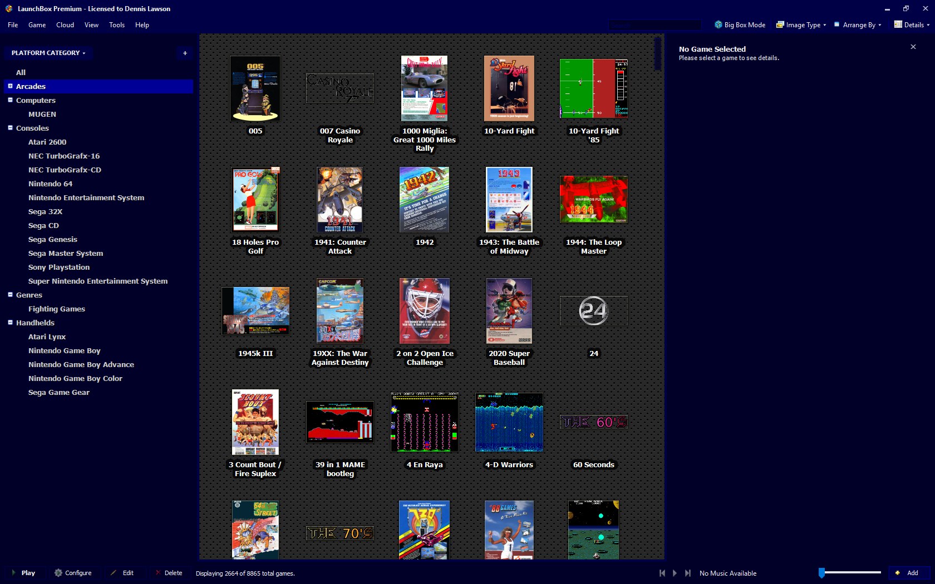The height and width of the screenshot is (584, 935).
Task: Select the 2 on 2 Open Ice Challenge cover
Action: tap(425, 311)
